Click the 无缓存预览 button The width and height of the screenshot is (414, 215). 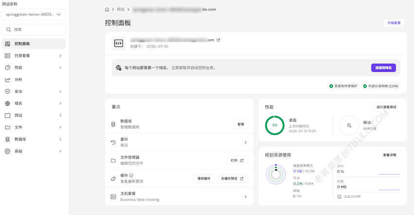(x=232, y=179)
